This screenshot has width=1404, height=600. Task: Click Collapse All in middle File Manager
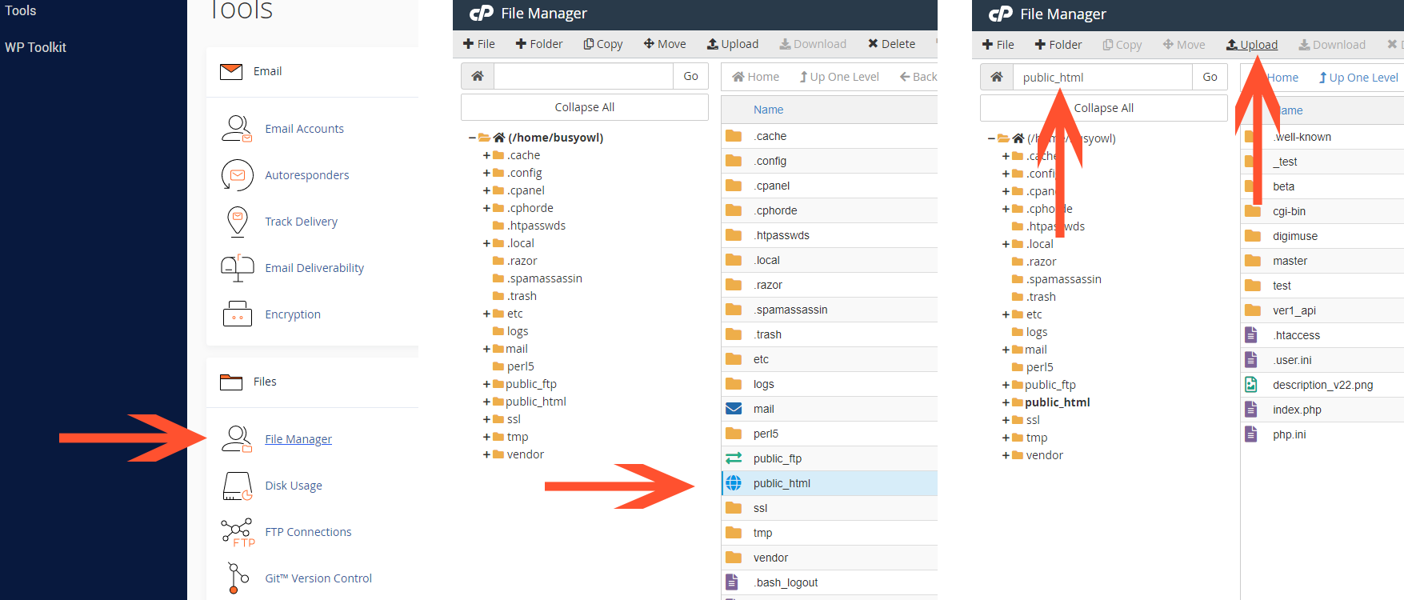tap(585, 107)
